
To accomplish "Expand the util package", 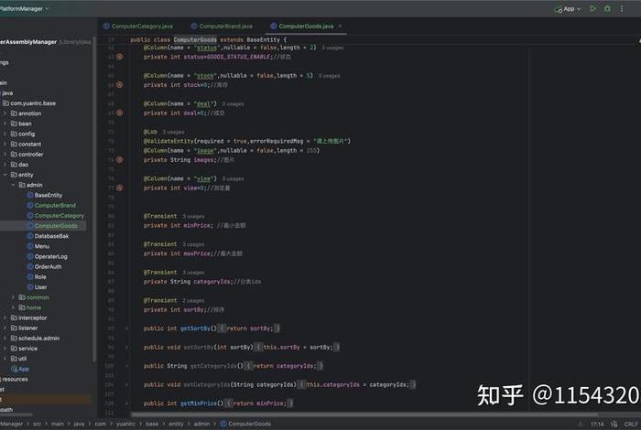I will (x=5, y=359).
